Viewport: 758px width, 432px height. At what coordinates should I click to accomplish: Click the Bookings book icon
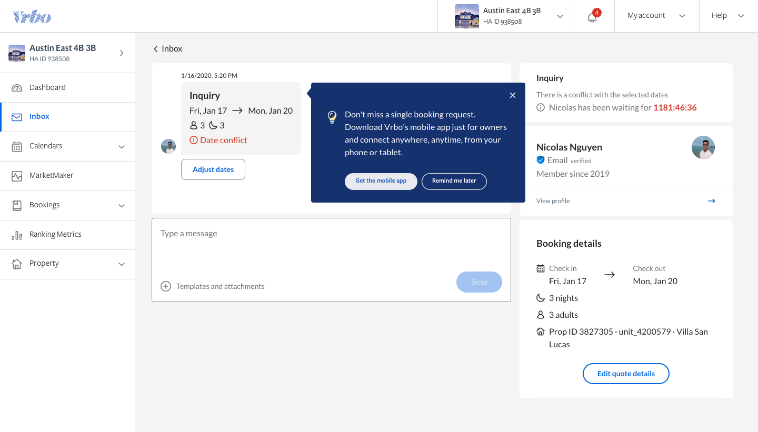[17, 205]
